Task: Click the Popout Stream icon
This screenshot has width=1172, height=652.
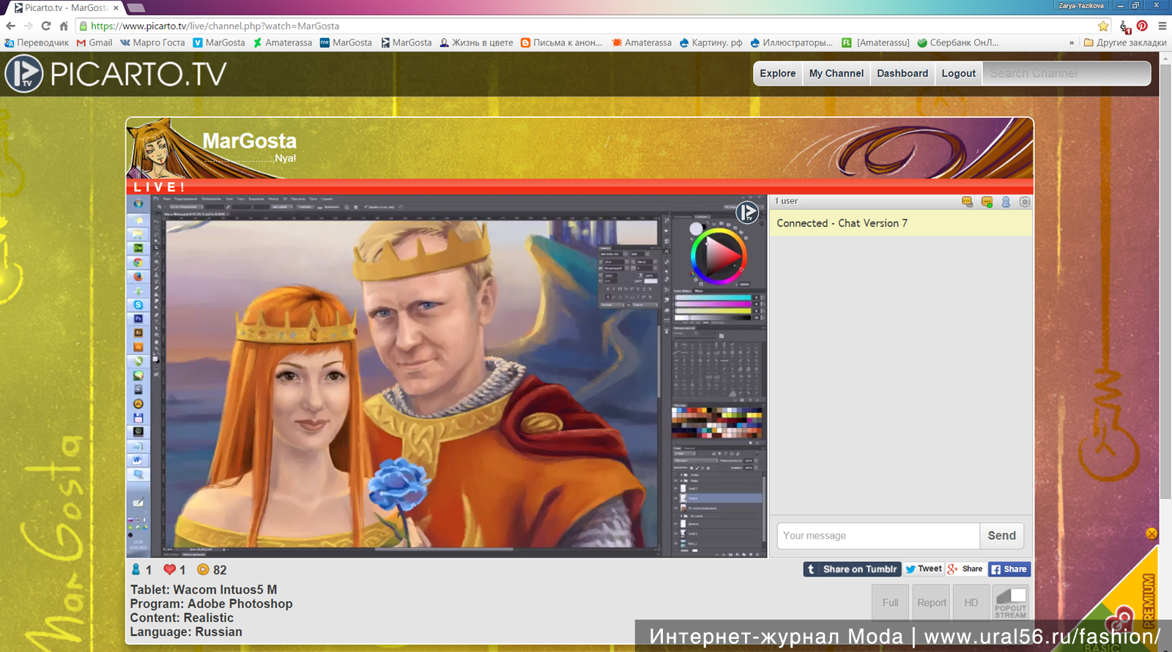Action: click(1010, 602)
